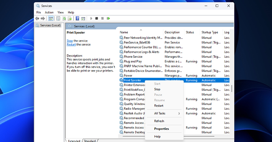Image resolution: width=272 pixels, height=142 pixels.
Task: Open the Action menu
Action: click(x=49, y=12)
